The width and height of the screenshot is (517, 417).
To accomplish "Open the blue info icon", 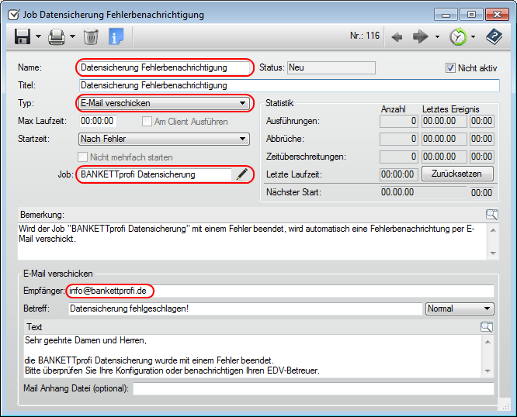I will click(116, 36).
